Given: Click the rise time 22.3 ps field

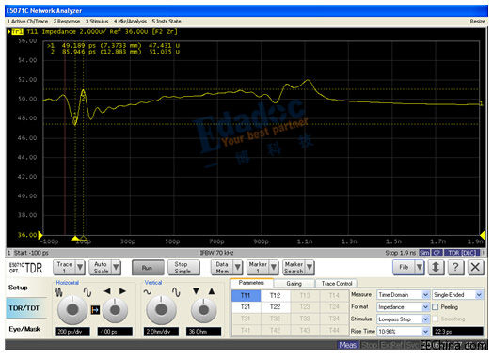Looking at the screenshot, I should [458, 332].
